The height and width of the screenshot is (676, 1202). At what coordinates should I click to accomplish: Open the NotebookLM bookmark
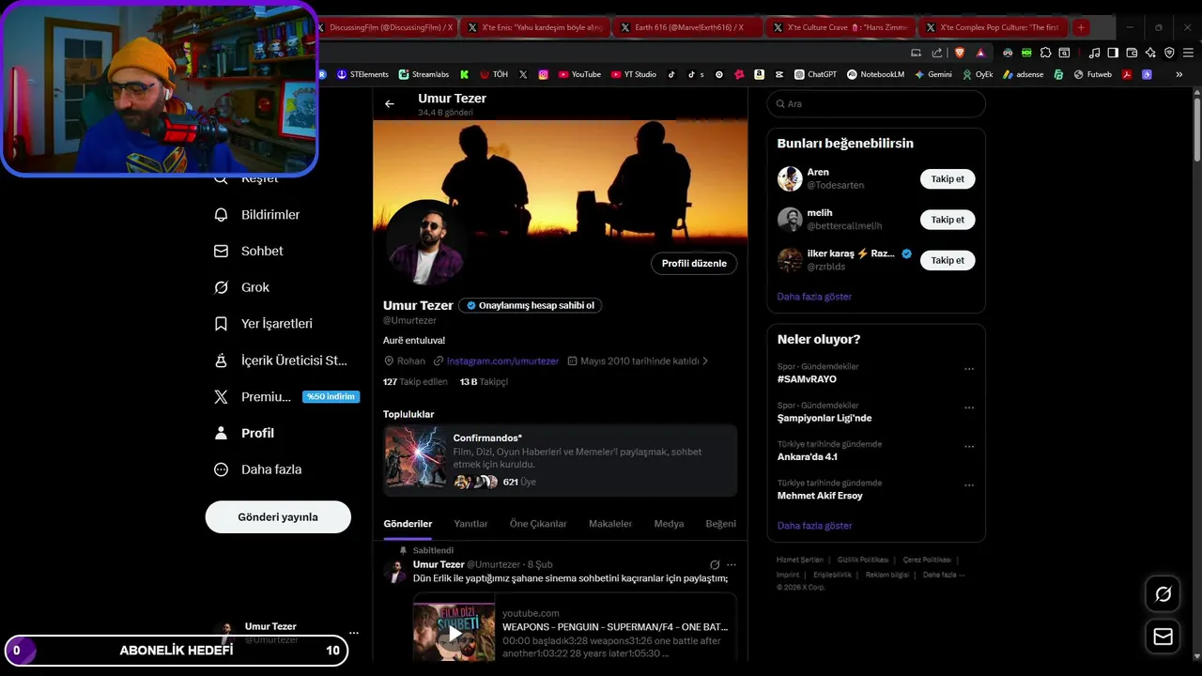pyautogui.click(x=875, y=74)
